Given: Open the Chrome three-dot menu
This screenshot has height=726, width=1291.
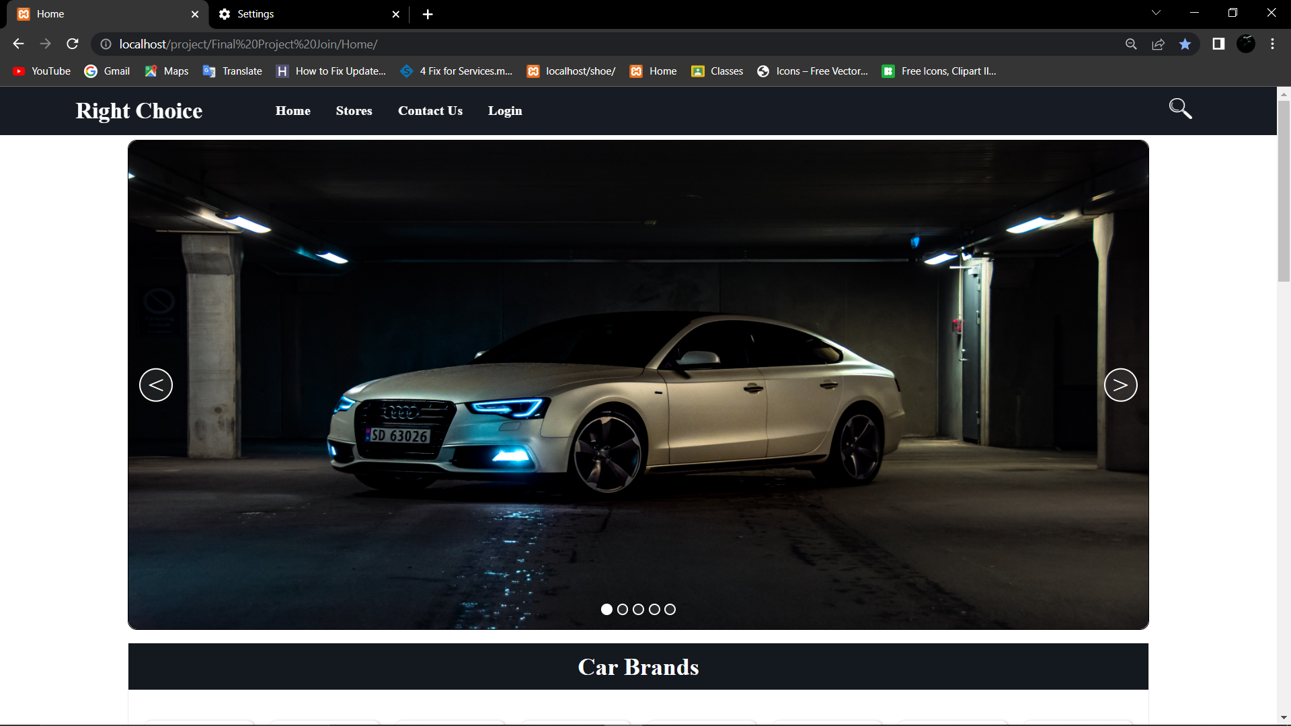Looking at the screenshot, I should point(1272,44).
